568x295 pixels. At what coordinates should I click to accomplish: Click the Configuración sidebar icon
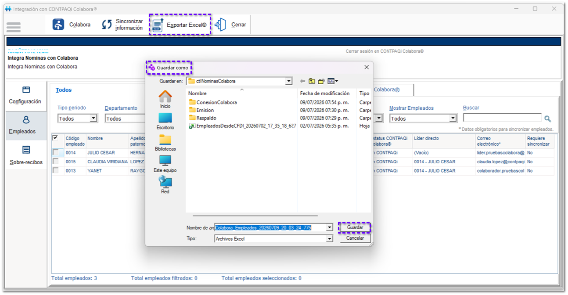click(x=26, y=90)
